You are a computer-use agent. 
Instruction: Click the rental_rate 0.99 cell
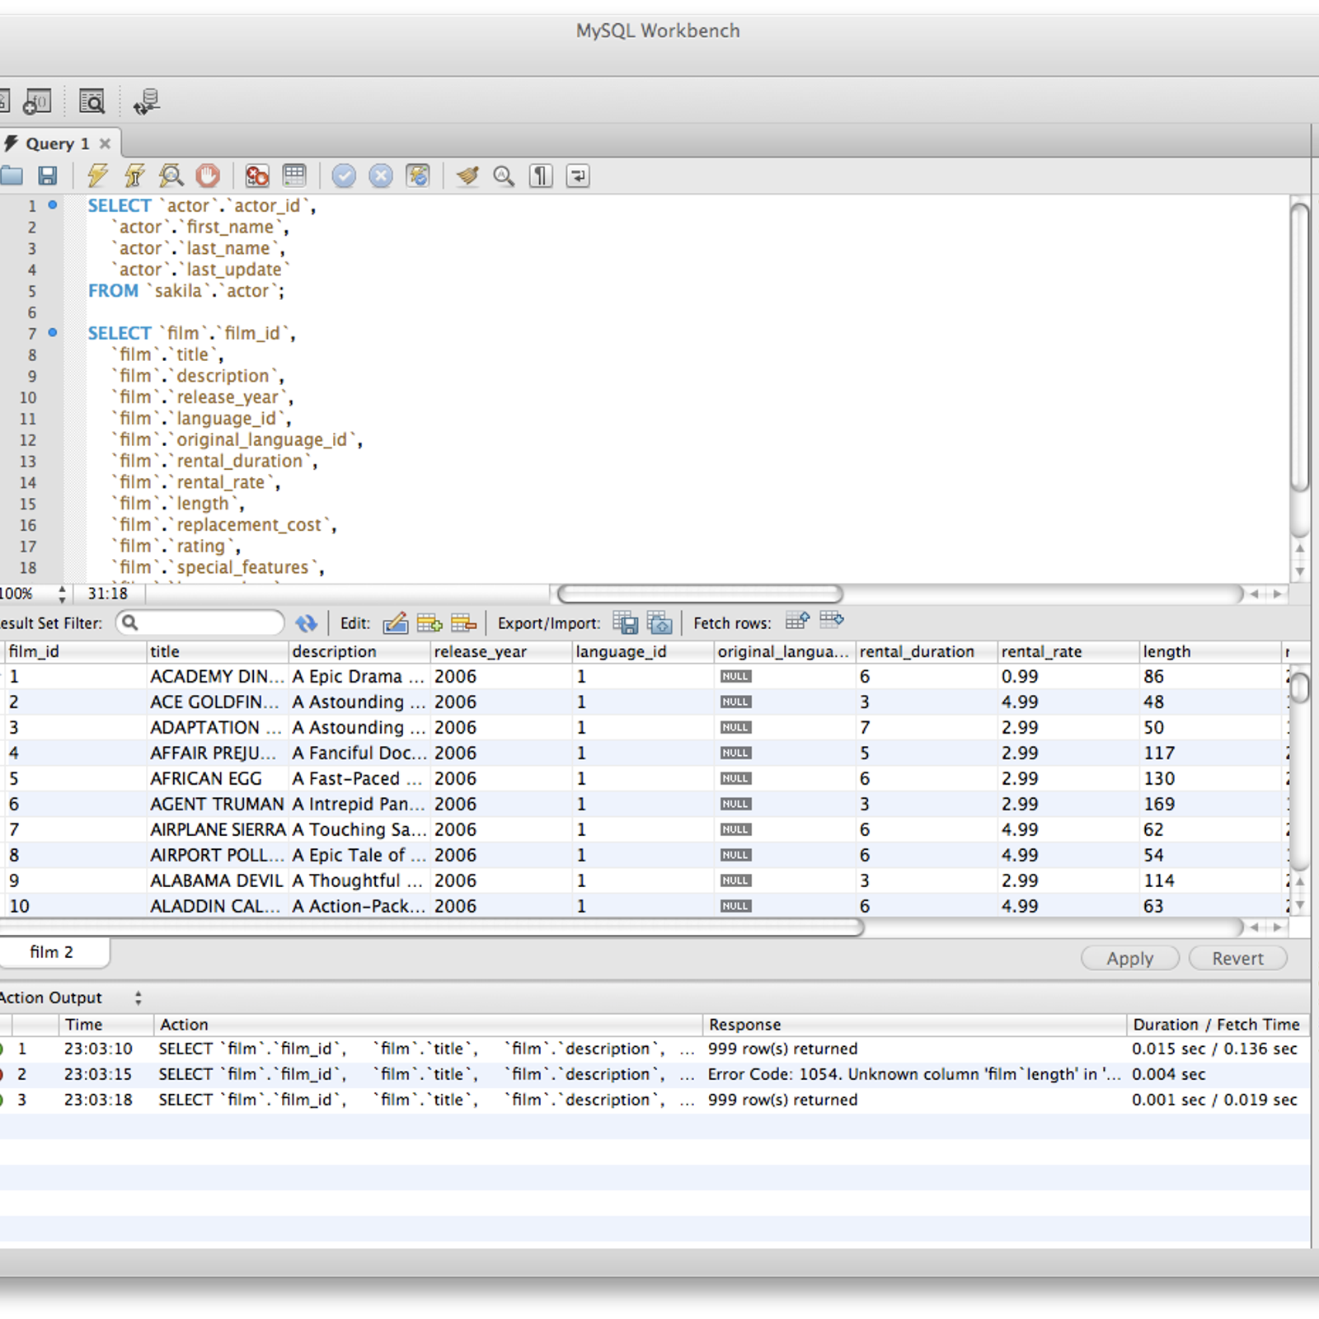coord(1068,676)
